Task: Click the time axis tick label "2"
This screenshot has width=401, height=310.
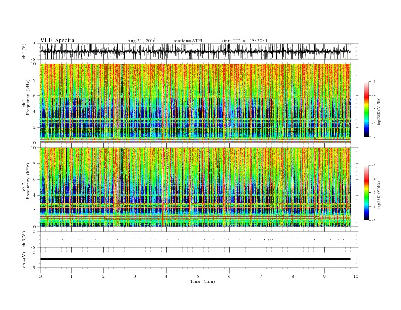Action: click(x=103, y=276)
